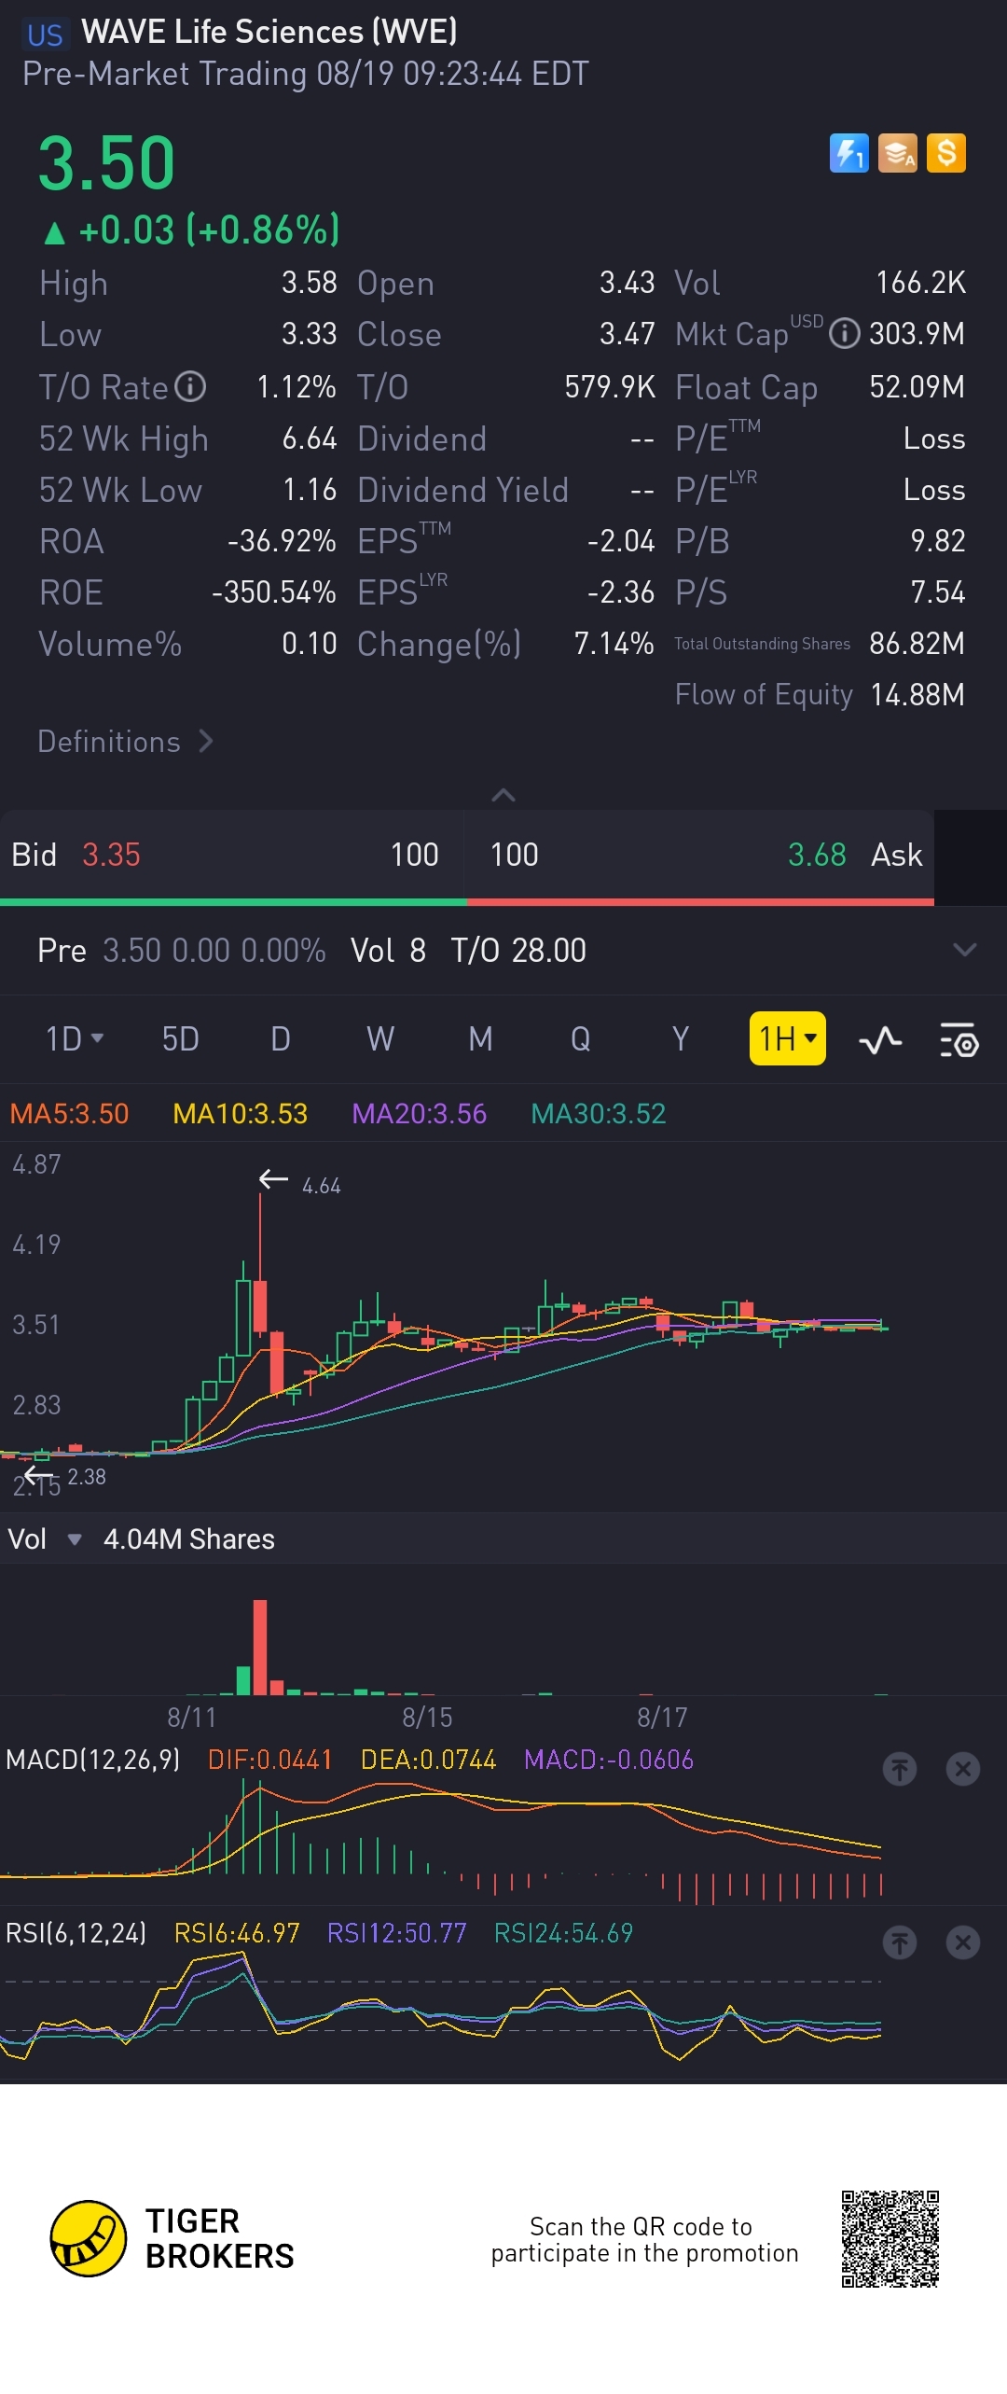Tap the yellow dollar sign icon

pyautogui.click(x=945, y=153)
